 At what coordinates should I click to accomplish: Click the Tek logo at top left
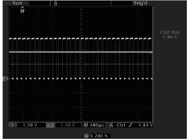pos(8,3)
